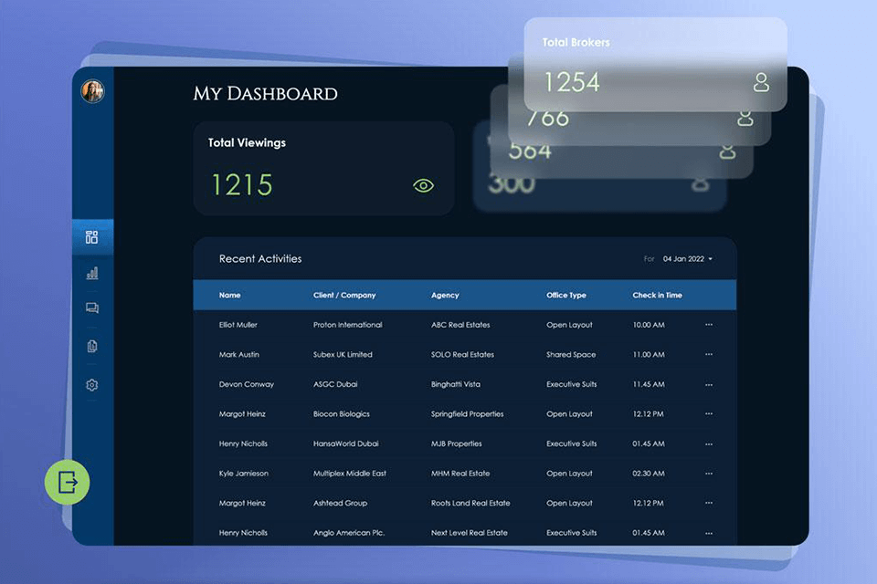The width and height of the screenshot is (877, 584).
Task: Click the Recent Activities heading
Action: (260, 259)
